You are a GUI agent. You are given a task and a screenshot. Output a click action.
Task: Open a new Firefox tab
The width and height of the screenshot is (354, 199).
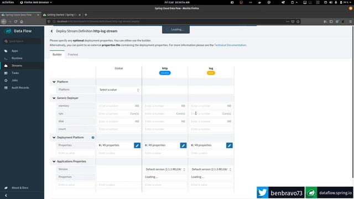pos(86,15)
